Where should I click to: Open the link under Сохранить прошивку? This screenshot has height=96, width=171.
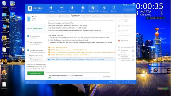pos(37,52)
